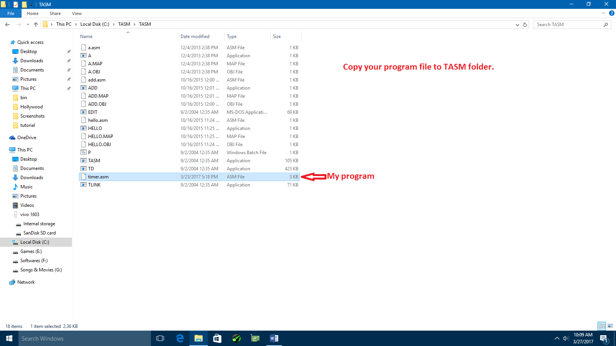Select the timer.asm file
Screen dimensions: 616x346
click(x=189, y=177)
